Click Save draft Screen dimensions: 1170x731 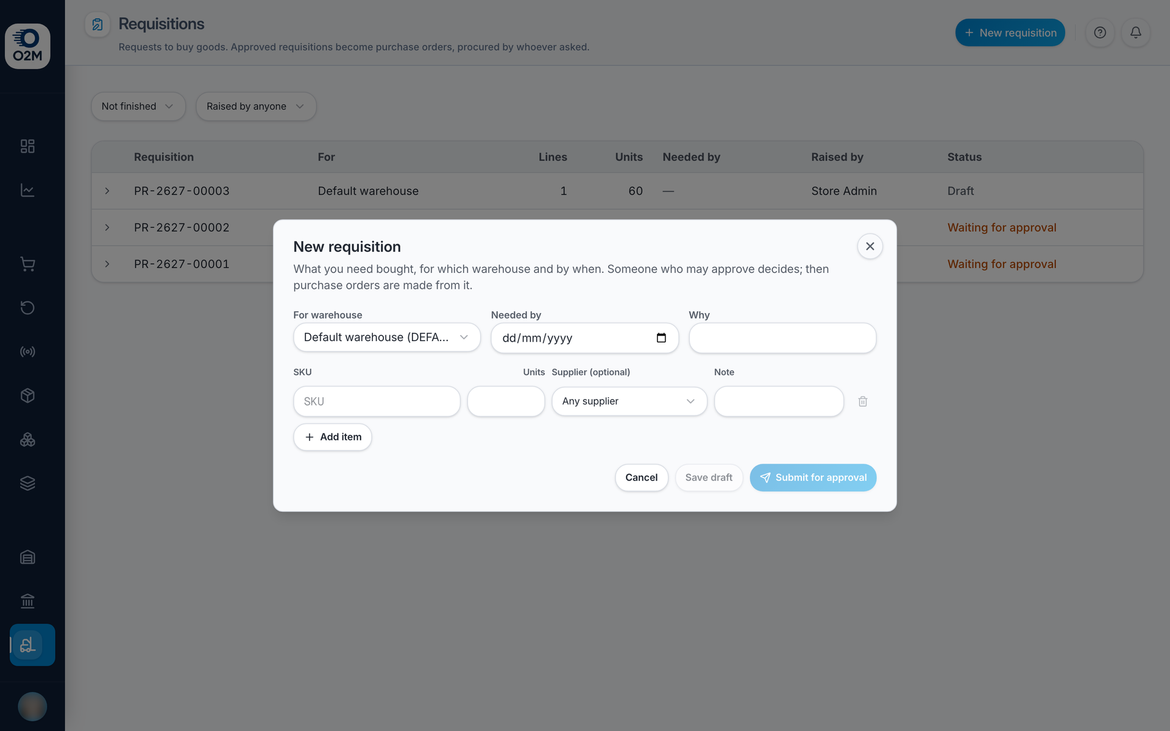coord(709,478)
